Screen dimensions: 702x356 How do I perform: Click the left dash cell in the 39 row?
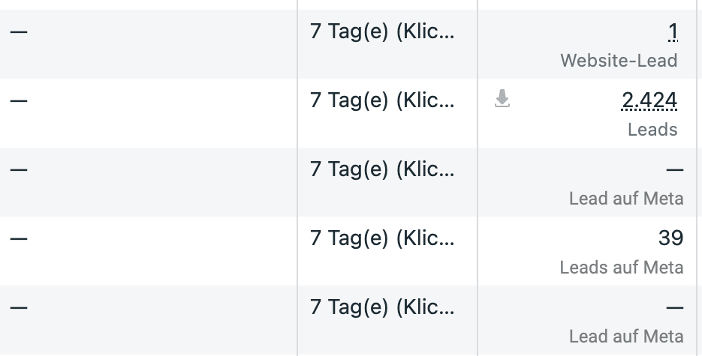(x=19, y=238)
